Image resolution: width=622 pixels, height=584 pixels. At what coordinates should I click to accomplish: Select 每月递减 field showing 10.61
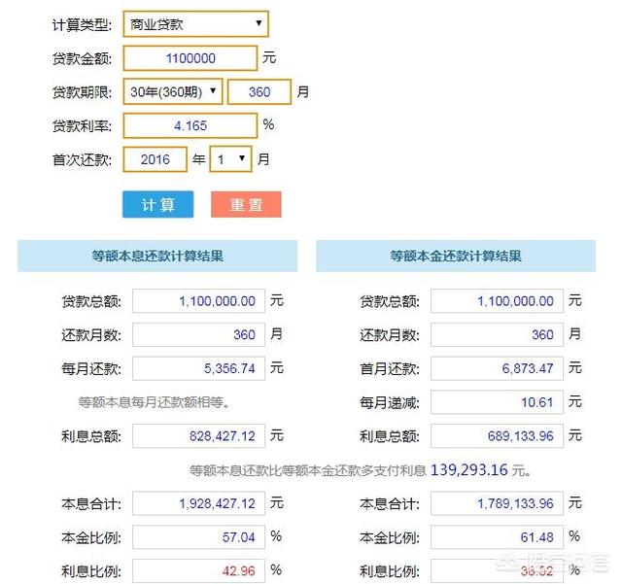click(x=497, y=402)
